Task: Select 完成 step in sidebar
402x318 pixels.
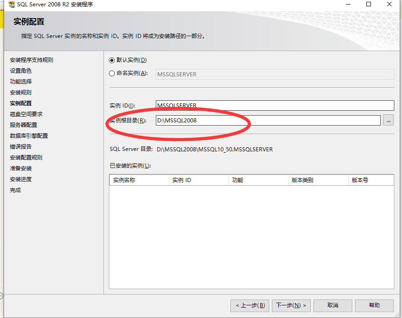Action: [15, 190]
